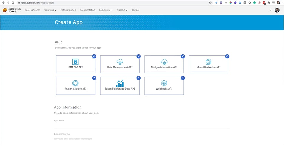This screenshot has width=284, height=157.
Task: Click the Chrome profile avatar in toolbar
Action: [x=278, y=3]
